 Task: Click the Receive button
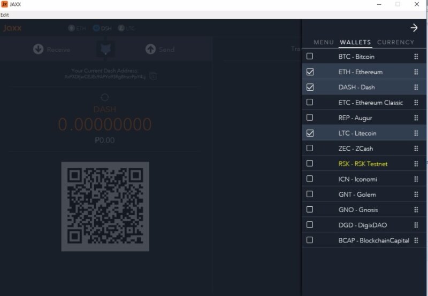[x=51, y=49]
